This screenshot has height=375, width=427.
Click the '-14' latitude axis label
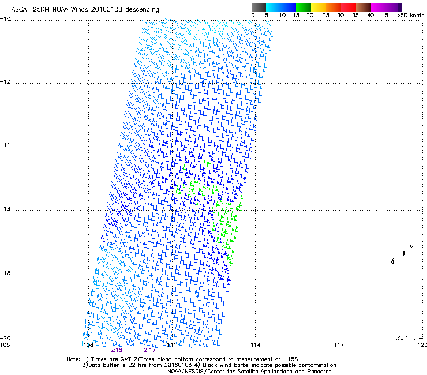click(5, 145)
